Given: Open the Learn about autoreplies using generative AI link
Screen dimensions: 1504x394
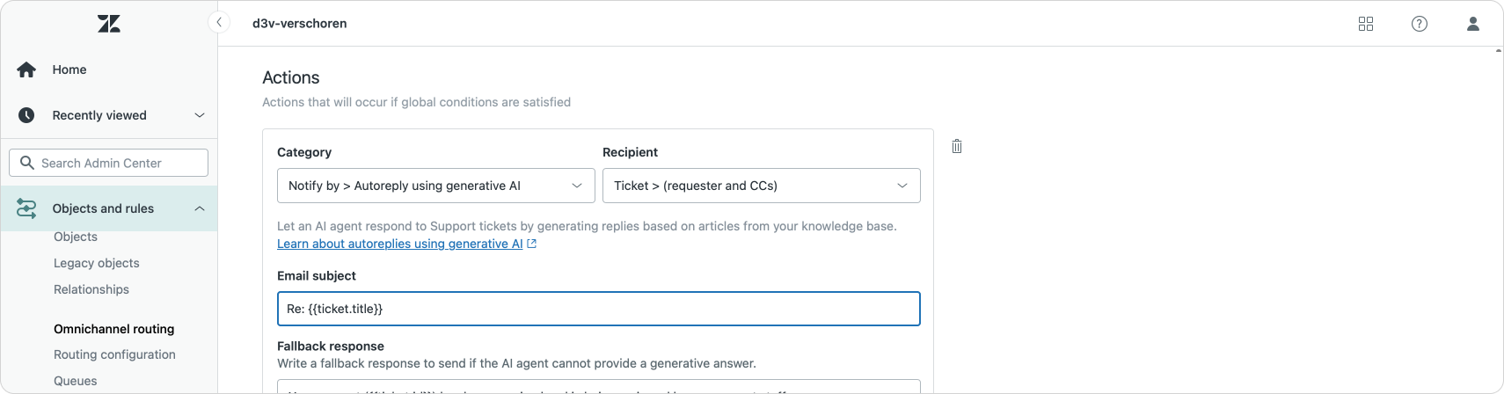Looking at the screenshot, I should coord(400,244).
